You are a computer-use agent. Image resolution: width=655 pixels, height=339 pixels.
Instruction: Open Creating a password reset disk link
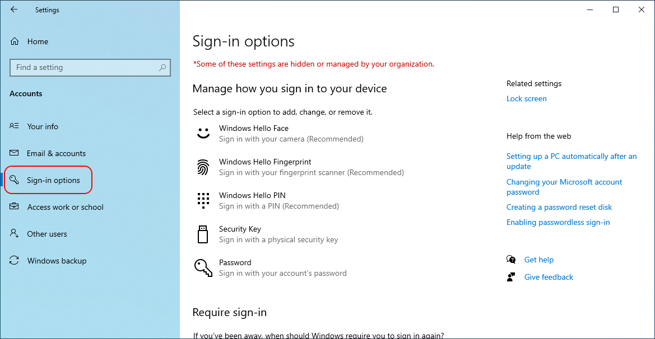(559, 207)
